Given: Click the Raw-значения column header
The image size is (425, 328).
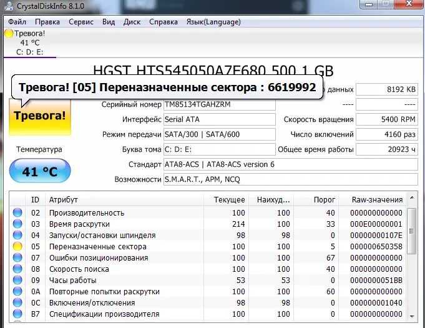Looking at the screenshot, I should [373, 200].
